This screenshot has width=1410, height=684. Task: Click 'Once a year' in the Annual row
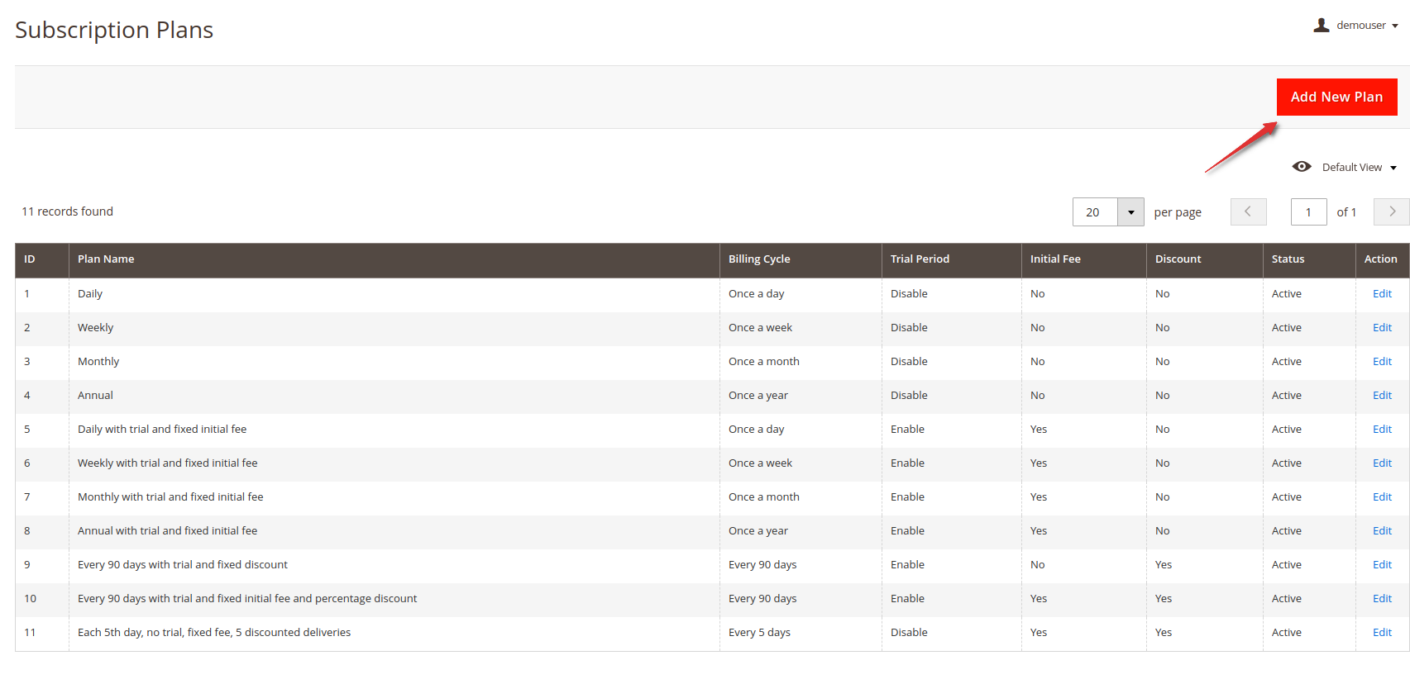[x=758, y=396]
